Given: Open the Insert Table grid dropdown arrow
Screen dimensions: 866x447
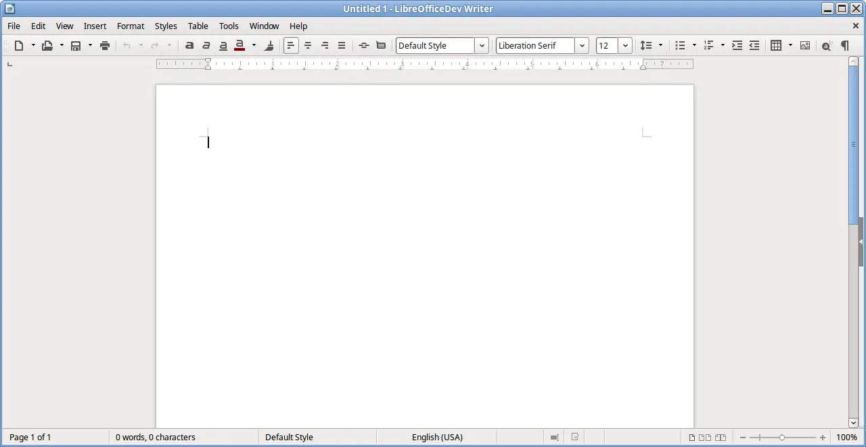Looking at the screenshot, I should [x=790, y=45].
